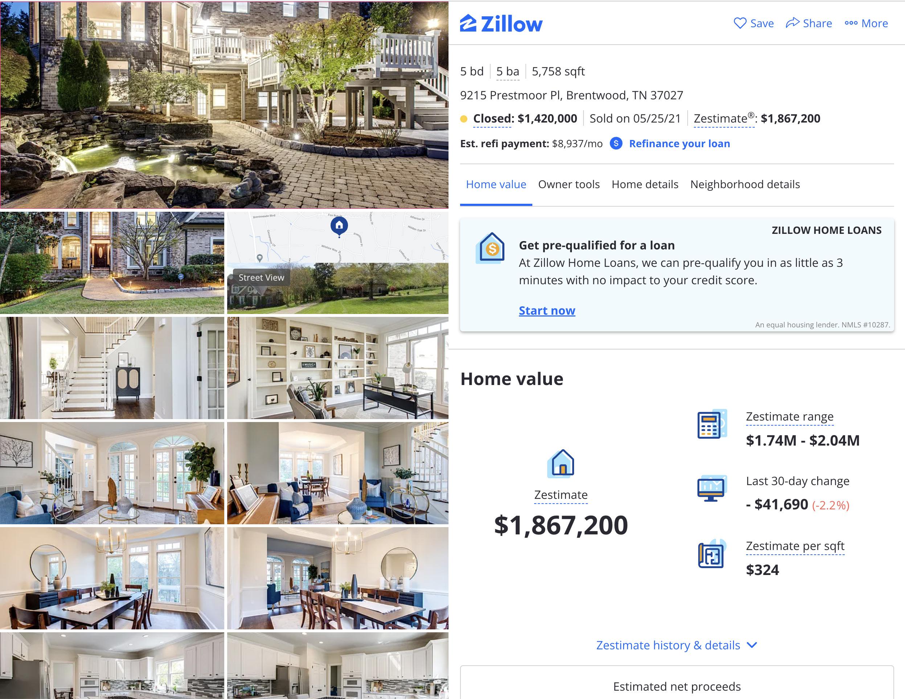Click the Zestimate per sqft floorplan icon
This screenshot has width=905, height=699.
[712, 554]
